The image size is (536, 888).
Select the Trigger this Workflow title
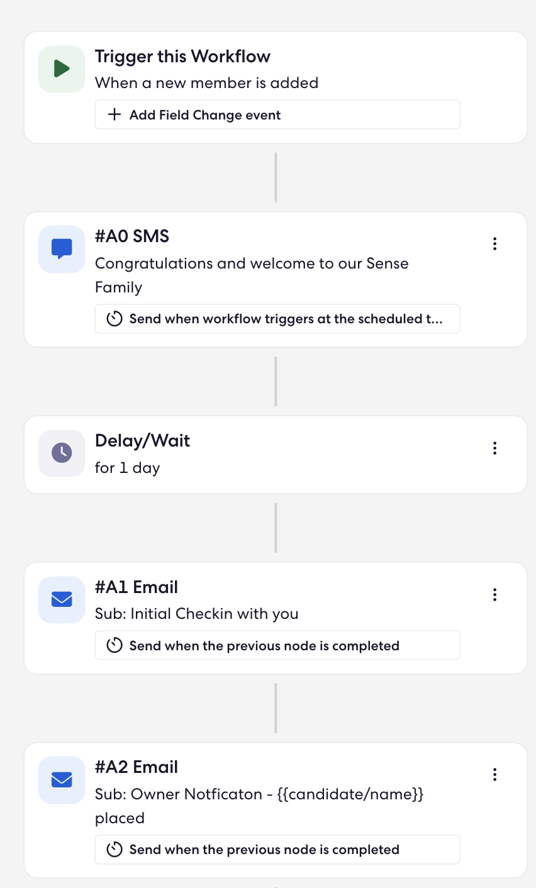click(182, 57)
